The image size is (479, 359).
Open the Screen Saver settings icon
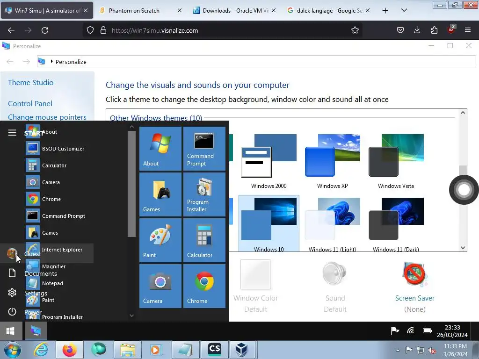[414, 273]
